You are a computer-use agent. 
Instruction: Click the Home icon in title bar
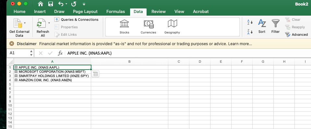pyautogui.click(x=41, y=4)
